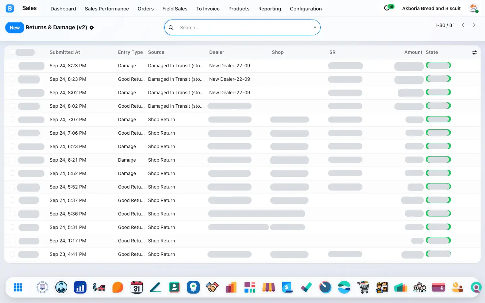Image resolution: width=485 pixels, height=303 pixels.
Task: Open the Akboria Bread and Biscuit company switcher
Action: (431, 8)
